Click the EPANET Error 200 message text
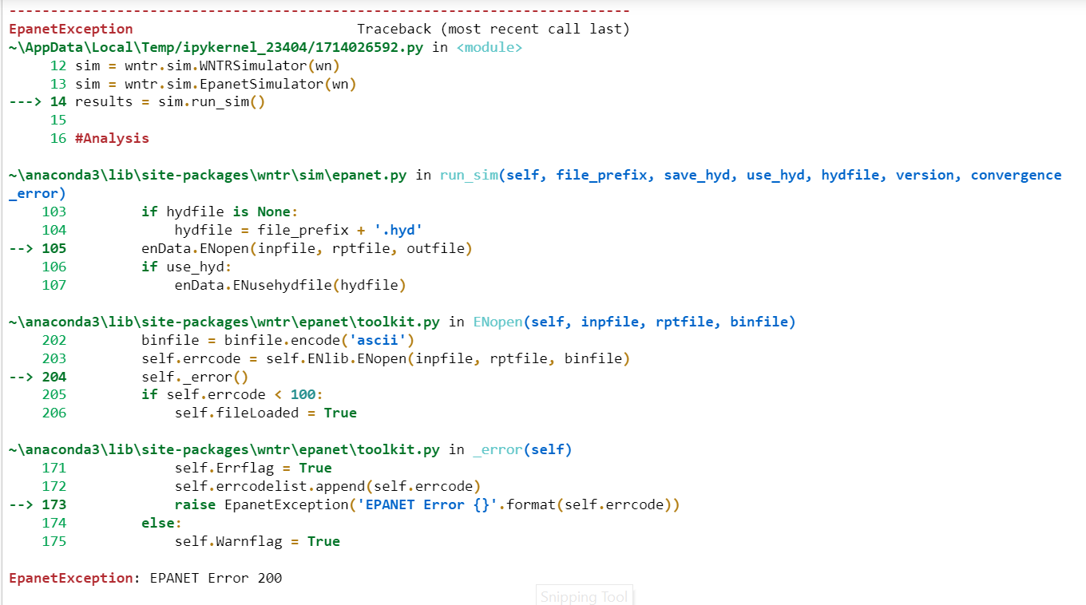 [x=216, y=578]
